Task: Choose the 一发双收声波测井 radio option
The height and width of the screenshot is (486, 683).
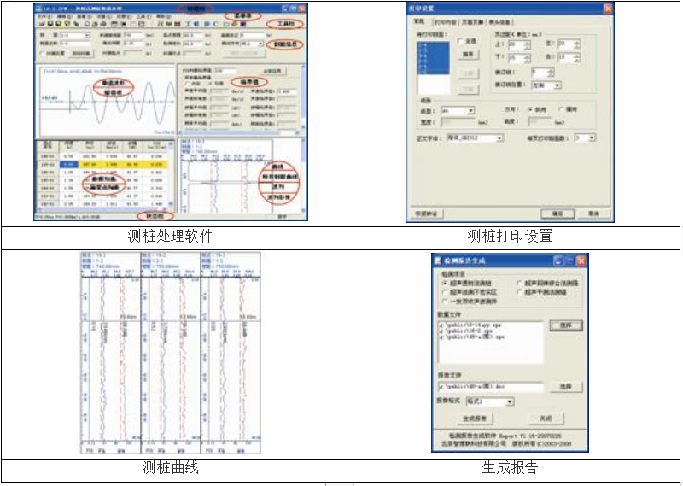Action: coord(444,301)
